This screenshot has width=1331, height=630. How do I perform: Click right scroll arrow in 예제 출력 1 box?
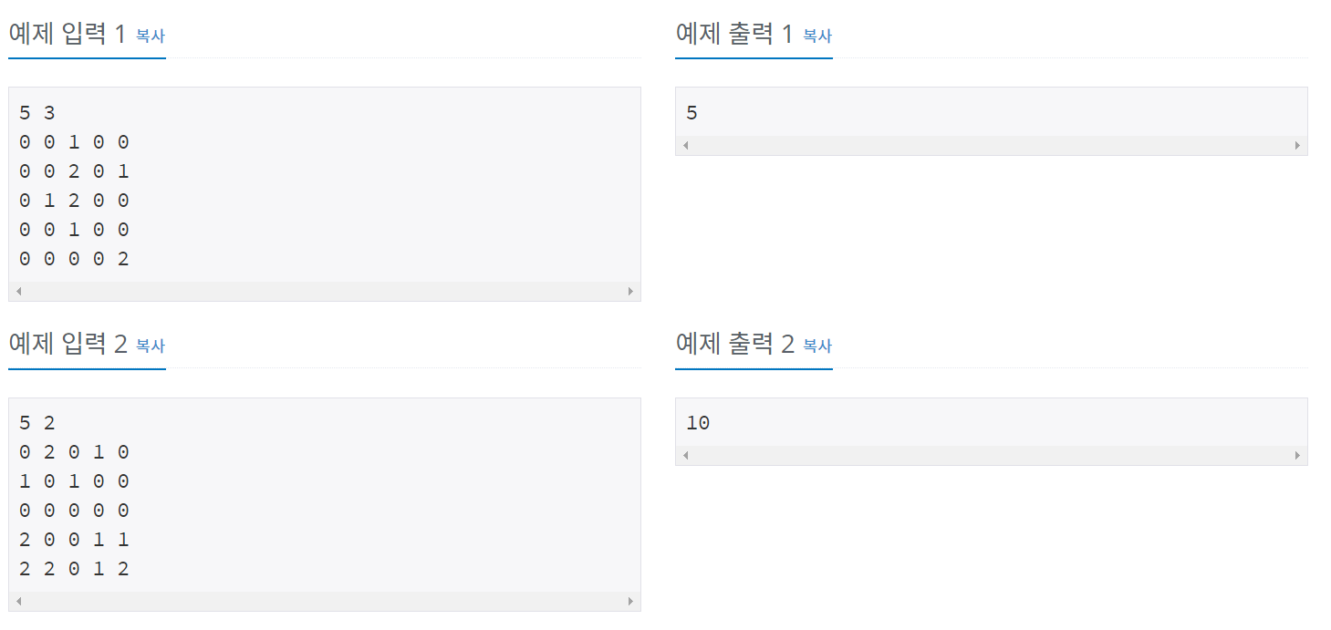click(x=1297, y=146)
